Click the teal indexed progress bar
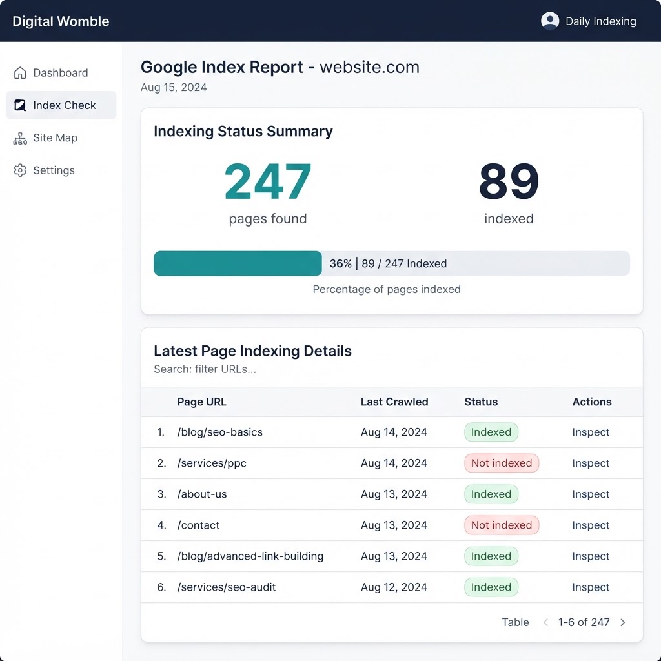Screen dimensions: 661x661 [238, 263]
